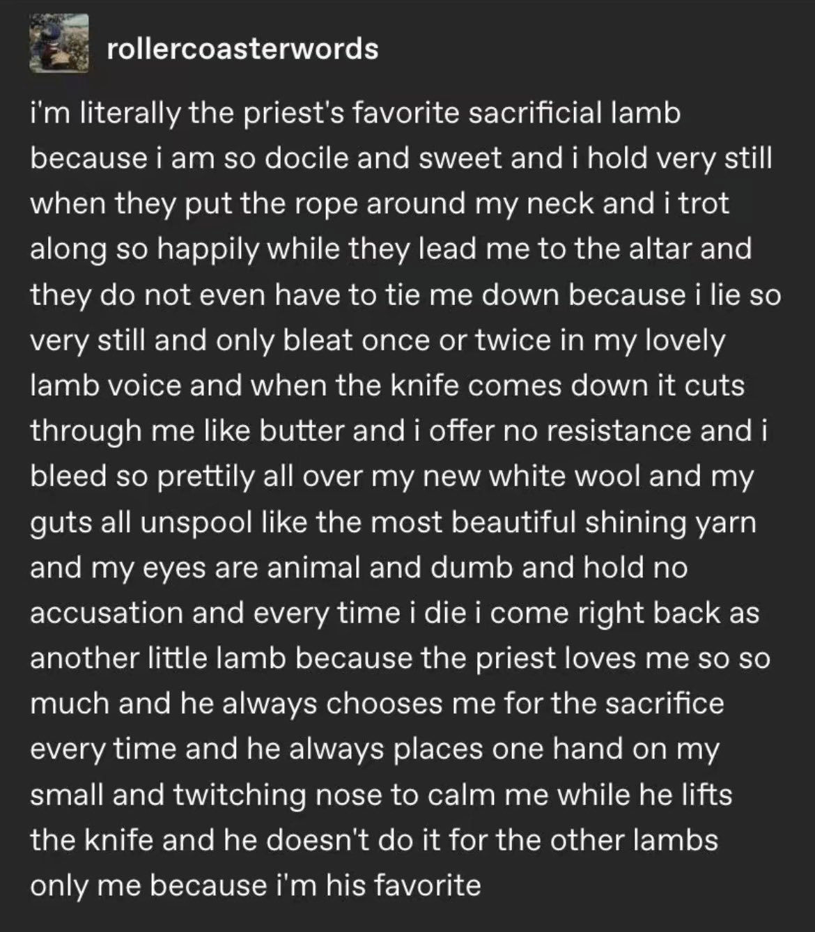This screenshot has width=815, height=932.
Task: Click the line starting "because i am so docile"
Action: [401, 159]
